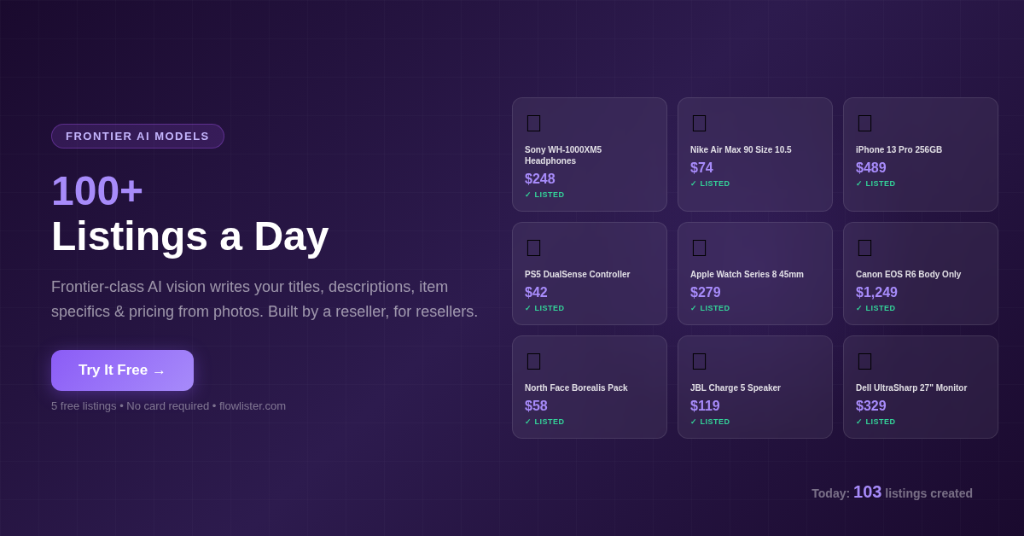Click the PS5 DualSense Controller card icon
The height and width of the screenshot is (536, 1024).
point(533,248)
